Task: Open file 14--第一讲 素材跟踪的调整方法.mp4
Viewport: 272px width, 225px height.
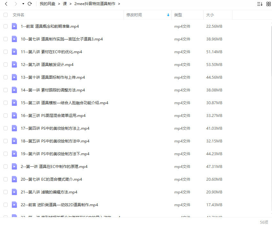Action: click(53, 90)
